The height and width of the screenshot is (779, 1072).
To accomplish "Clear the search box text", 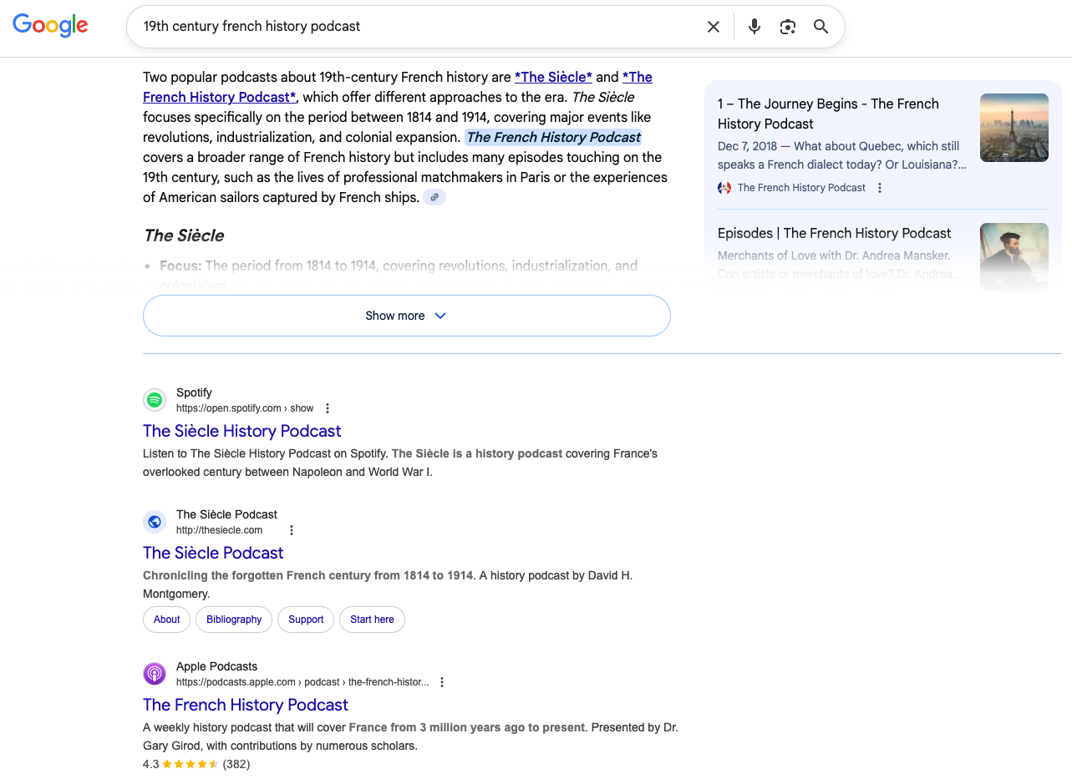I will tap(714, 27).
